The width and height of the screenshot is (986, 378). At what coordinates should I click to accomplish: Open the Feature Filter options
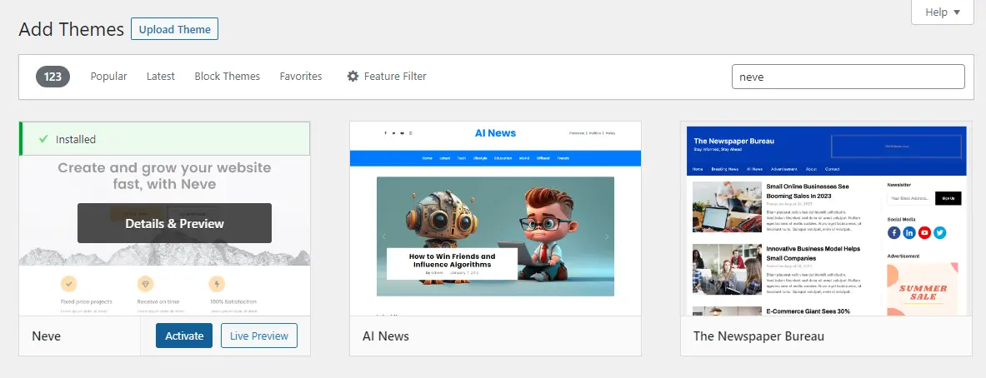pos(387,77)
